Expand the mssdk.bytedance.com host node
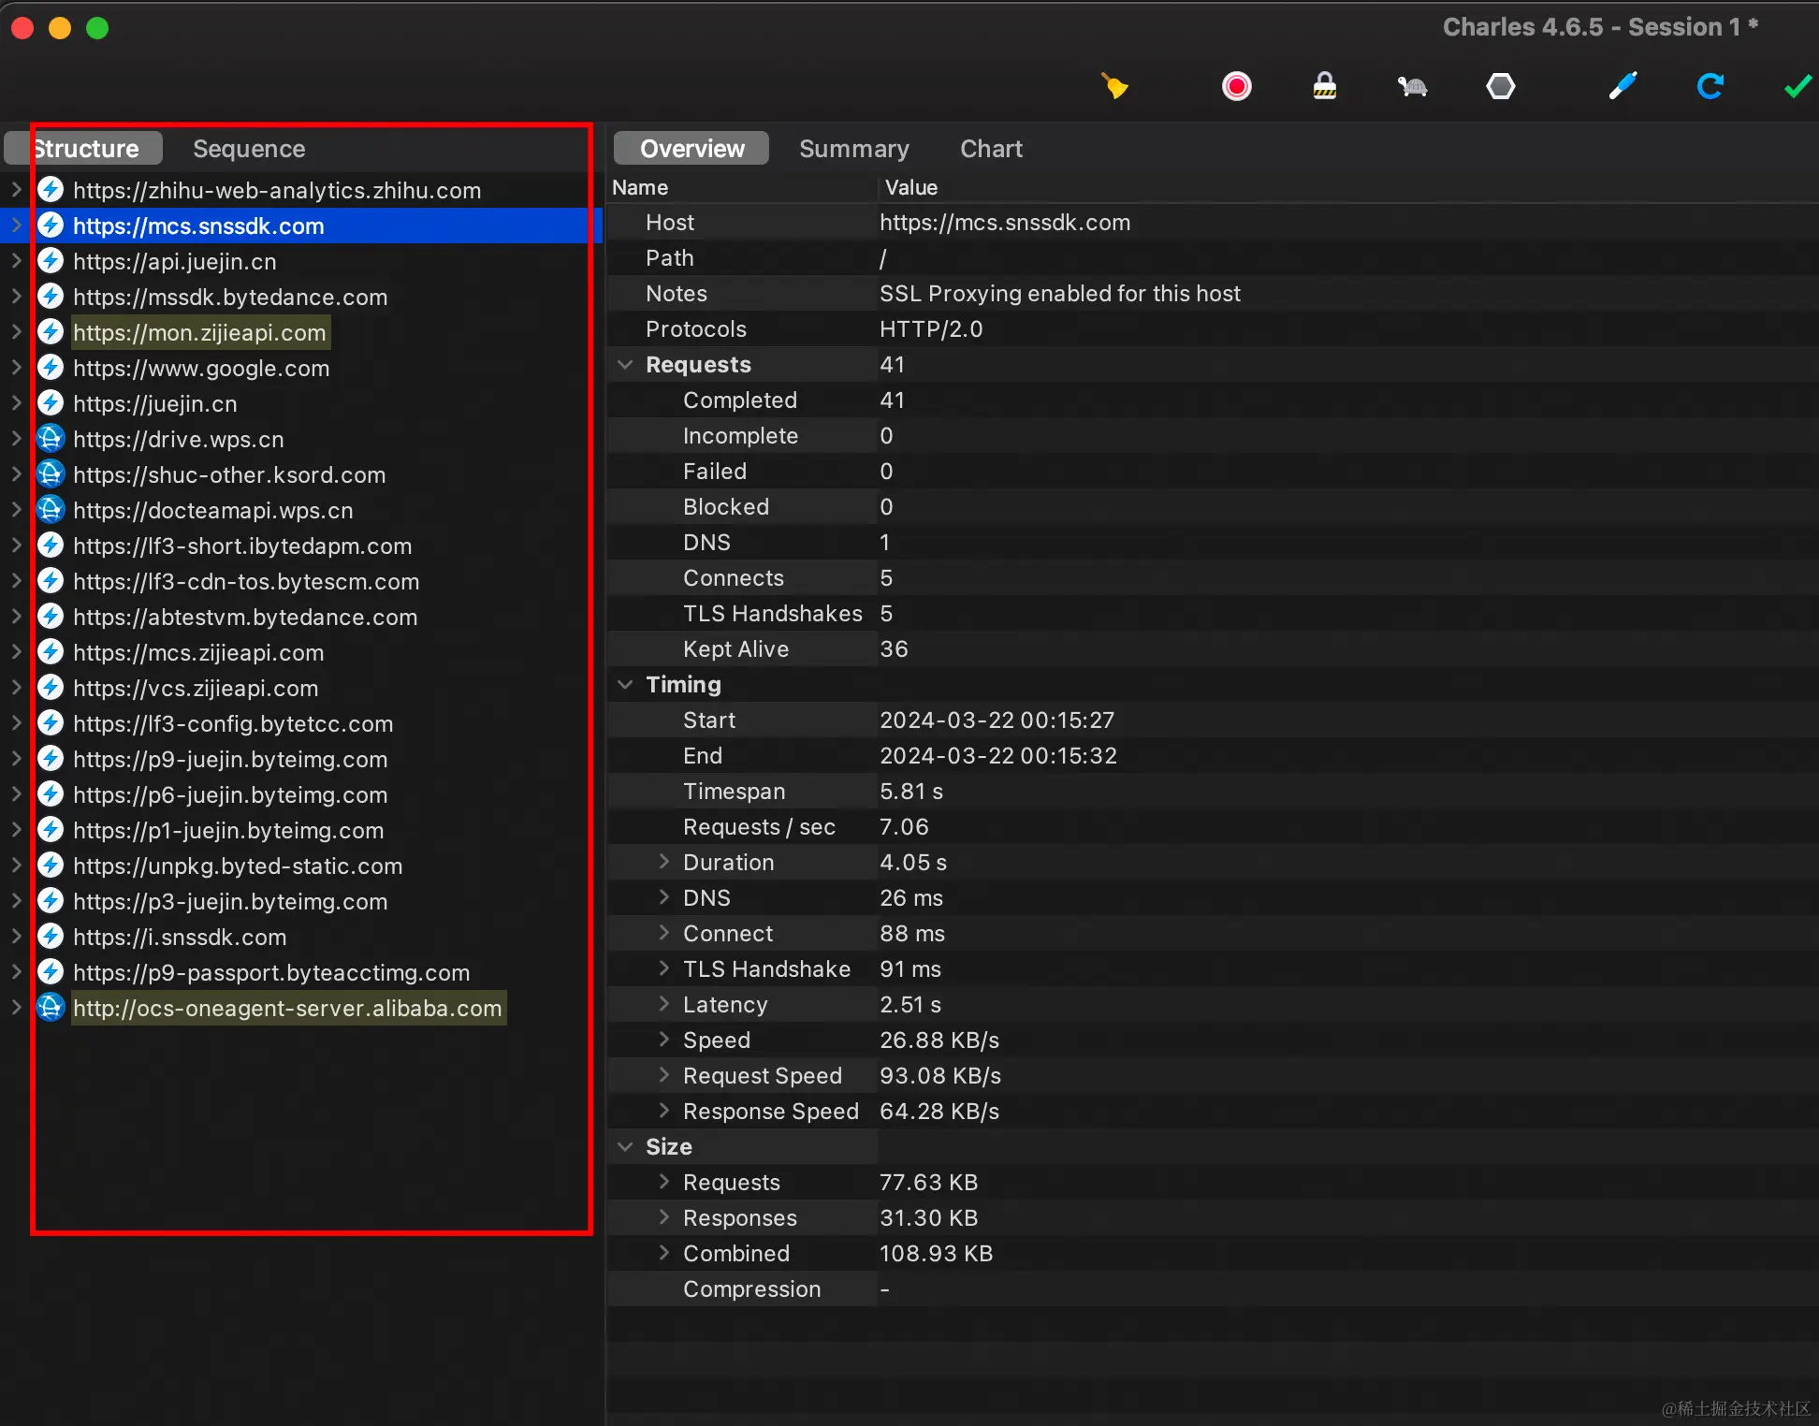Viewport: 1819px width, 1426px height. coord(16,297)
